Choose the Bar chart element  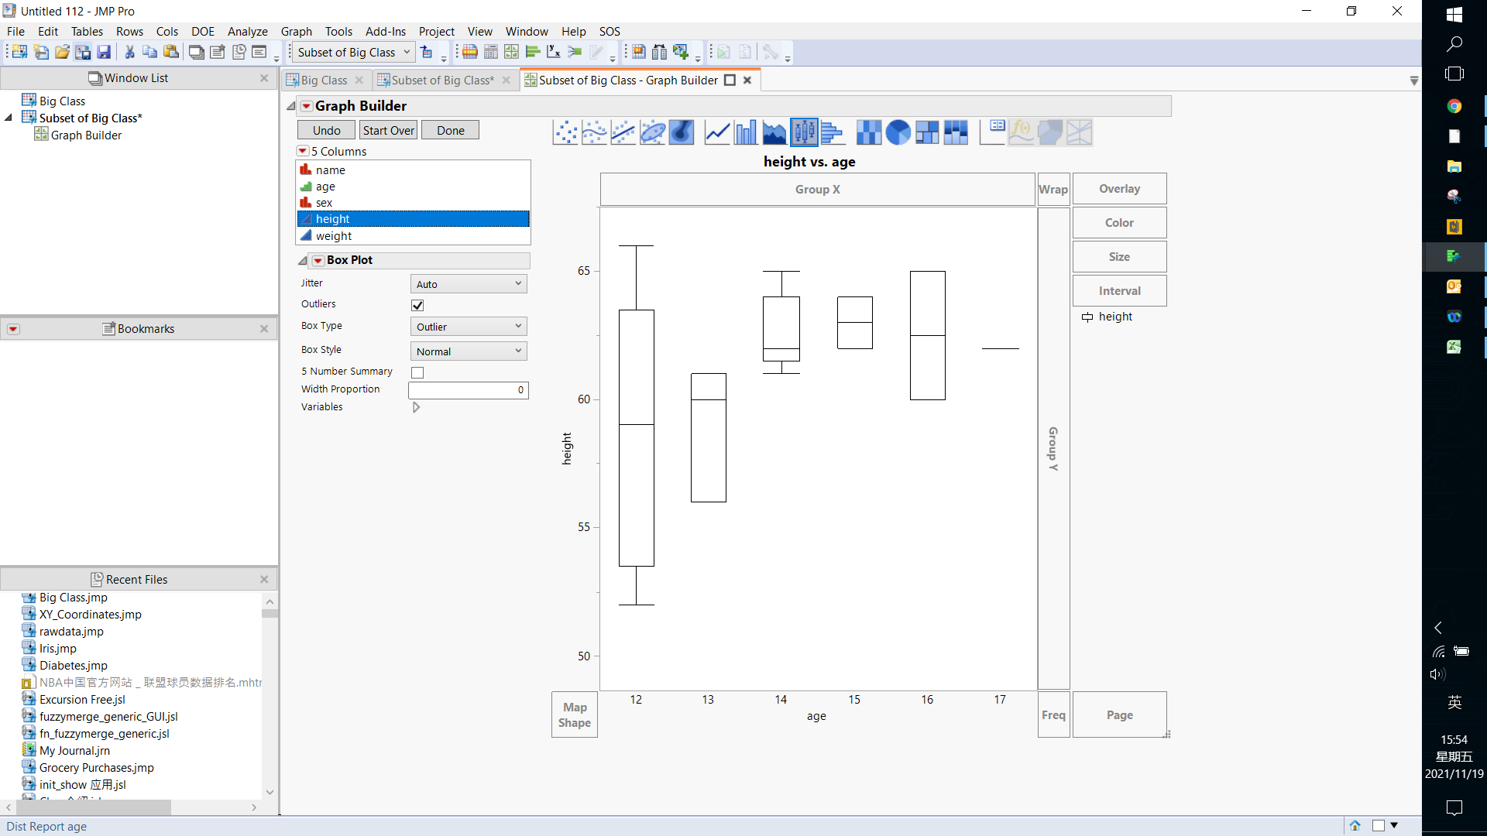tap(746, 132)
